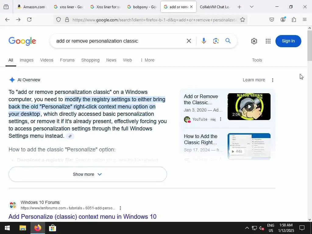312x234 pixels.
Task: Open AI Overview options three-dot menu
Action: coord(273,80)
